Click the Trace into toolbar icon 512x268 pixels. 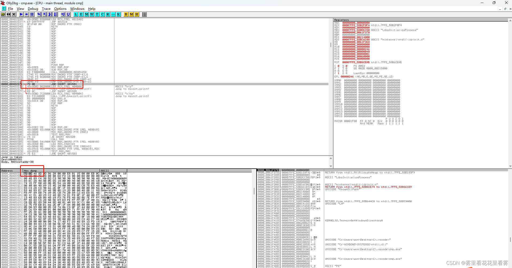(x=50, y=14)
